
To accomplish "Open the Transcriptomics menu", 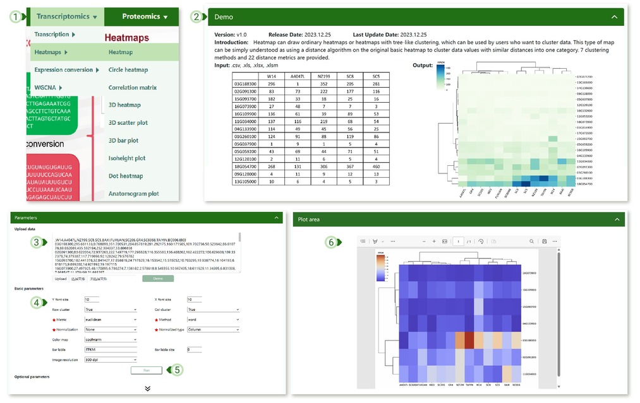I will coord(67,16).
